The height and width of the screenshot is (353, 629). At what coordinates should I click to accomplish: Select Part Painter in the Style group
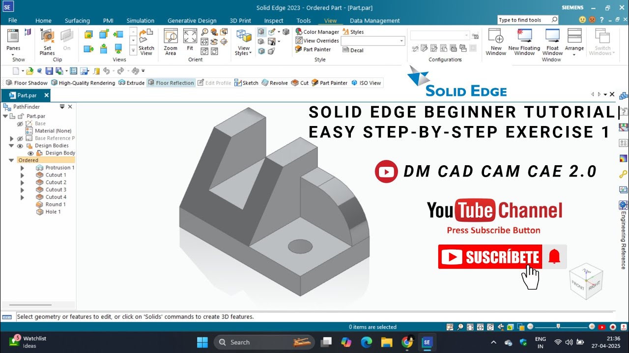313,50
